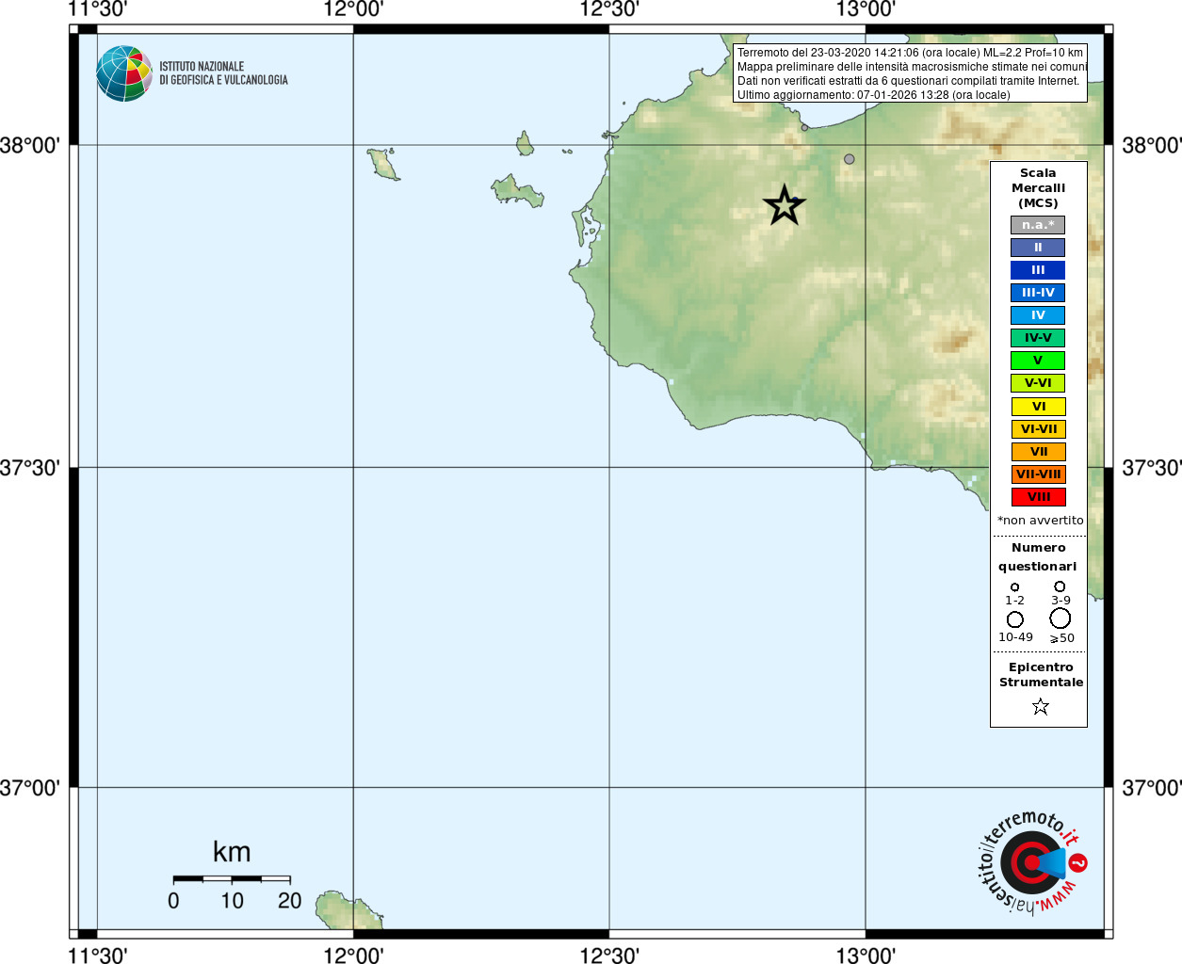Screen dimensions: 1182x964
Task: Click the small gray circle on the northern coast
Action: (x=804, y=127)
